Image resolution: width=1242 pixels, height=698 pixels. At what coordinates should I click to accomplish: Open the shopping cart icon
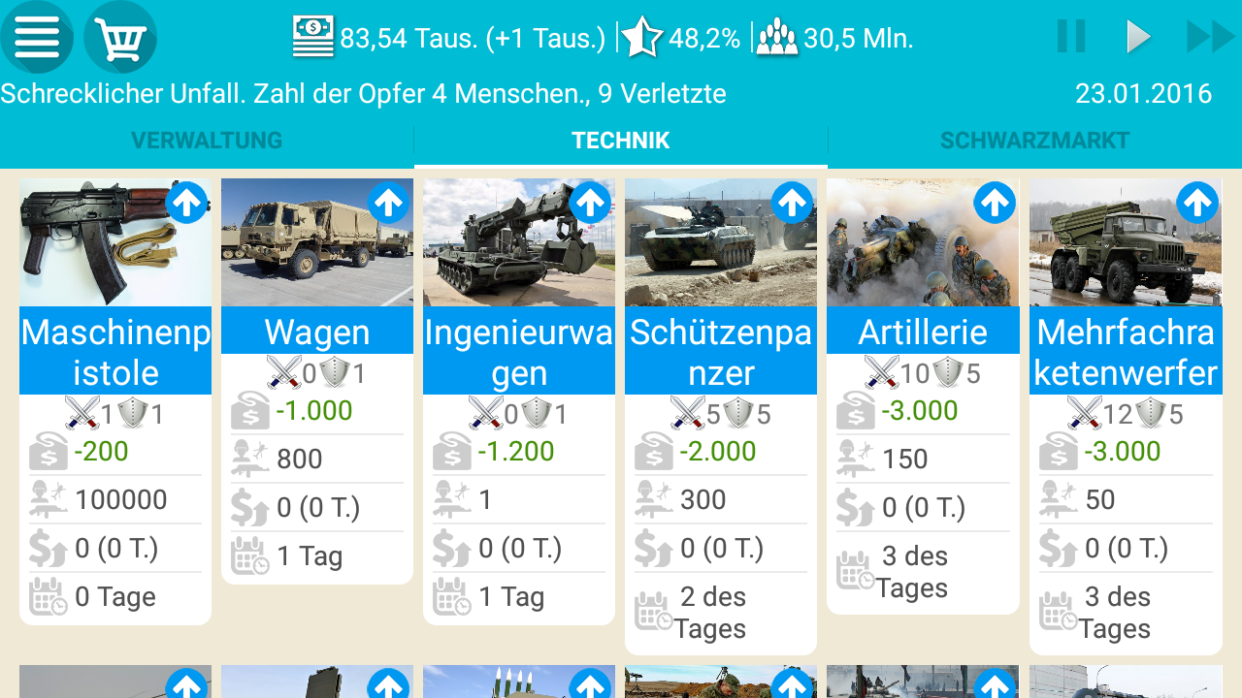point(120,38)
